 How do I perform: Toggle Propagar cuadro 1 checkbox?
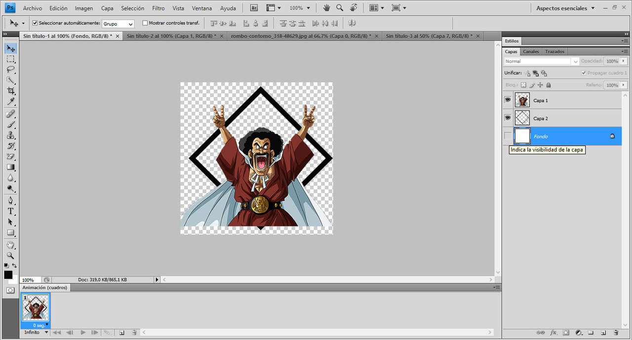click(x=584, y=73)
